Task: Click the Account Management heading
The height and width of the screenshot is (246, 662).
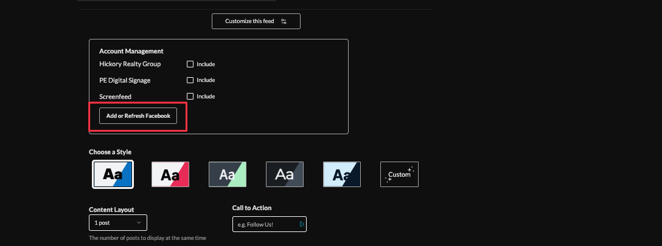Action: click(x=131, y=52)
